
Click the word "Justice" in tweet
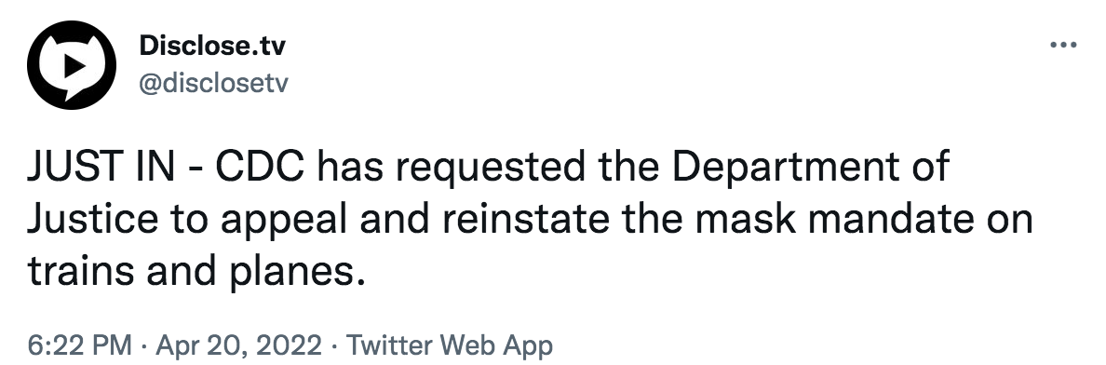93,219
